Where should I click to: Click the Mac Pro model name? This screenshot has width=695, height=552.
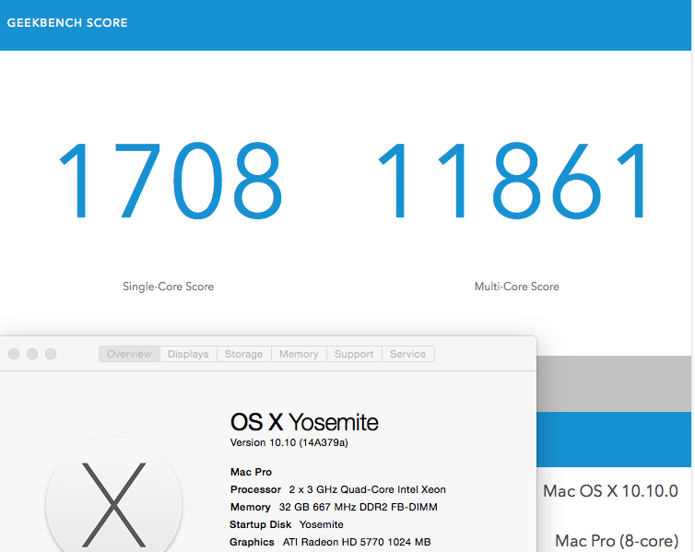(251, 472)
